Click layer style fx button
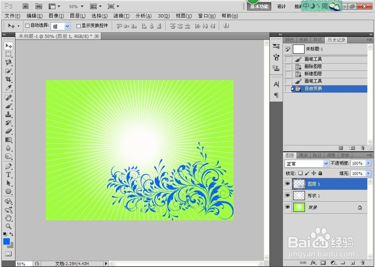The image size is (375, 267). point(313,263)
